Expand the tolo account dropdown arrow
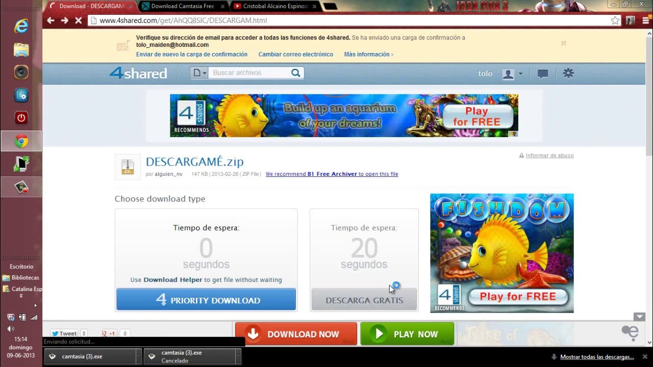 point(520,74)
